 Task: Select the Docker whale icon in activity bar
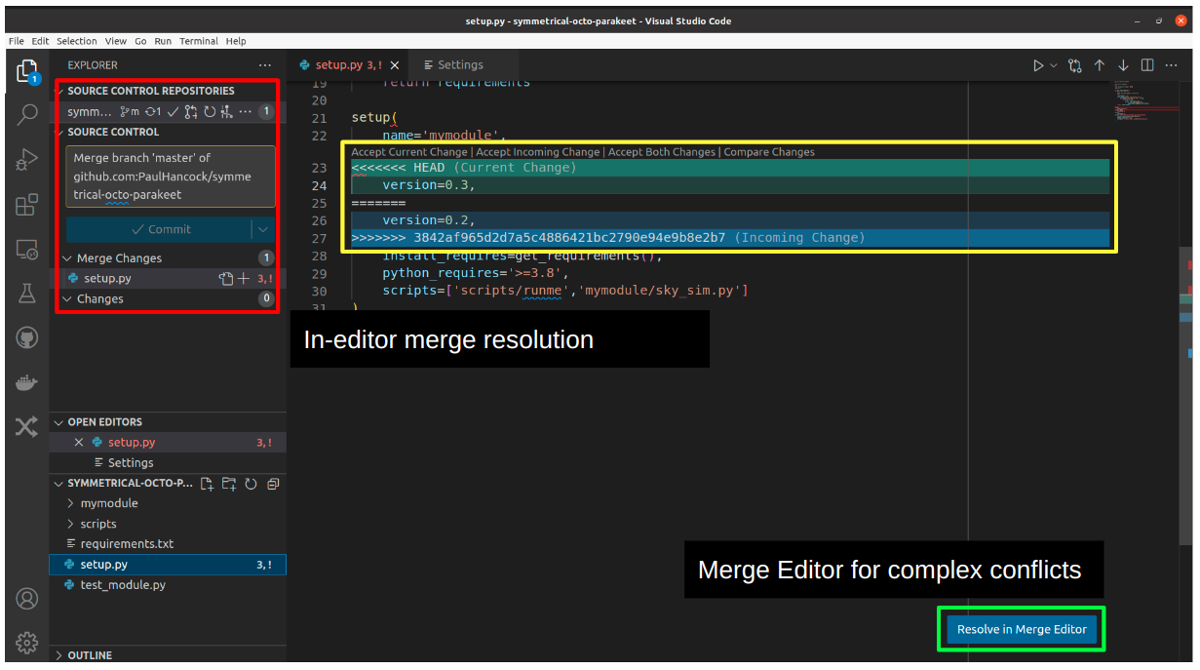(26, 380)
